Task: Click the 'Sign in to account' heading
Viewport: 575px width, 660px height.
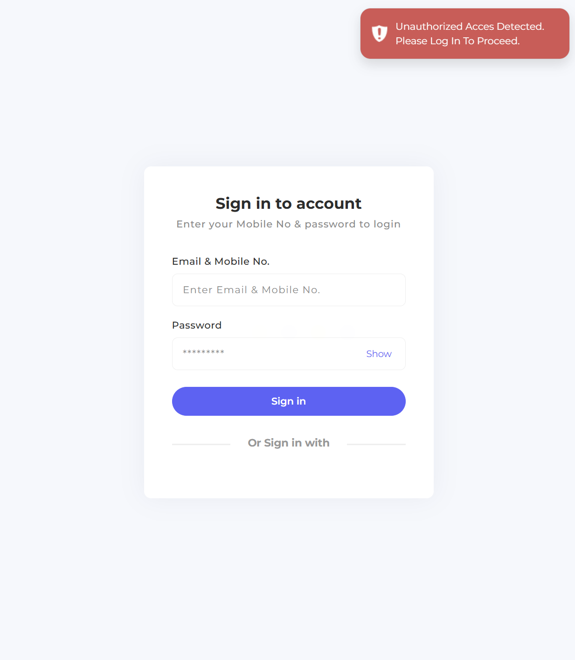Action: tap(288, 204)
